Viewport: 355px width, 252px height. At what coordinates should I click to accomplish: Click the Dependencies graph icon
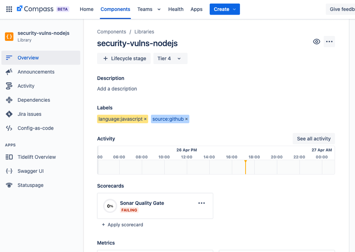tap(9, 100)
